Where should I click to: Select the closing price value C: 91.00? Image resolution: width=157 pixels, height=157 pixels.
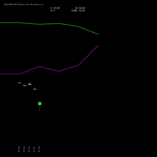(x=55, y=8)
